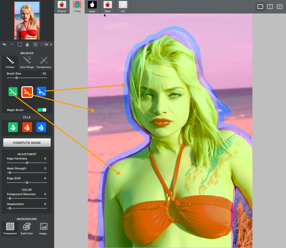Screen dimensions: 286x248
Task: Select the green Keep brush
Action: (13, 92)
